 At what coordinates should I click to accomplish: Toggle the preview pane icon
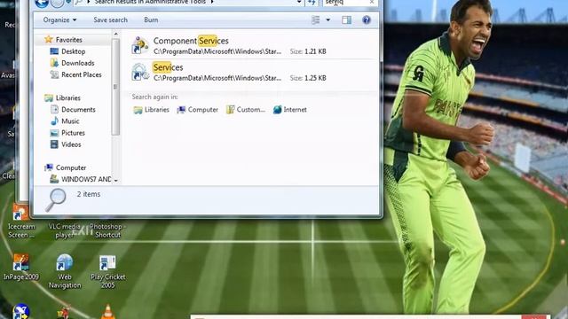pyautogui.click(x=347, y=19)
